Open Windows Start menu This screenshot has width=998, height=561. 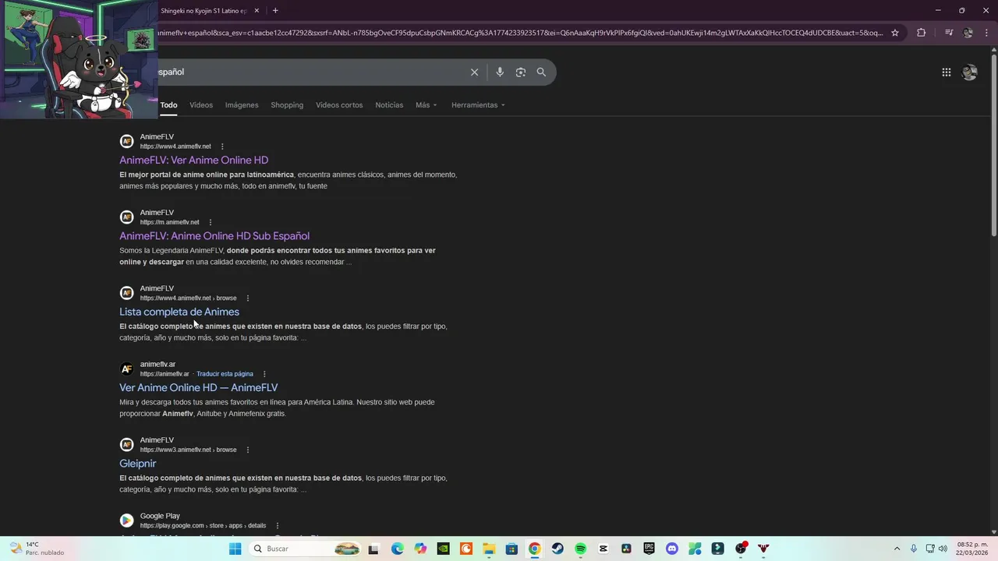(x=235, y=549)
